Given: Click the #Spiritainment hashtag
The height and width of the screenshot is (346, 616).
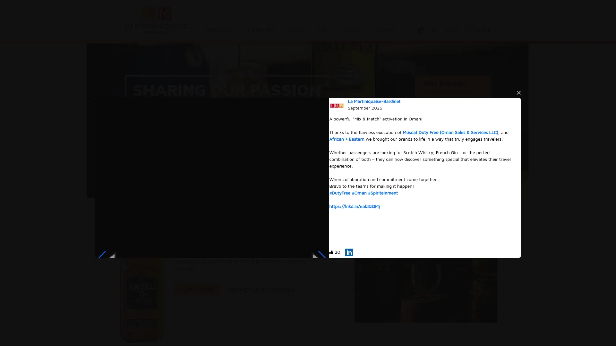Looking at the screenshot, I should (383, 193).
